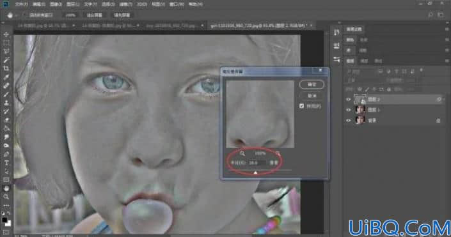Toggle Scroll All Windows checkbox in options bar
Image resolution: width=451 pixels, height=237 pixels.
point(25,15)
